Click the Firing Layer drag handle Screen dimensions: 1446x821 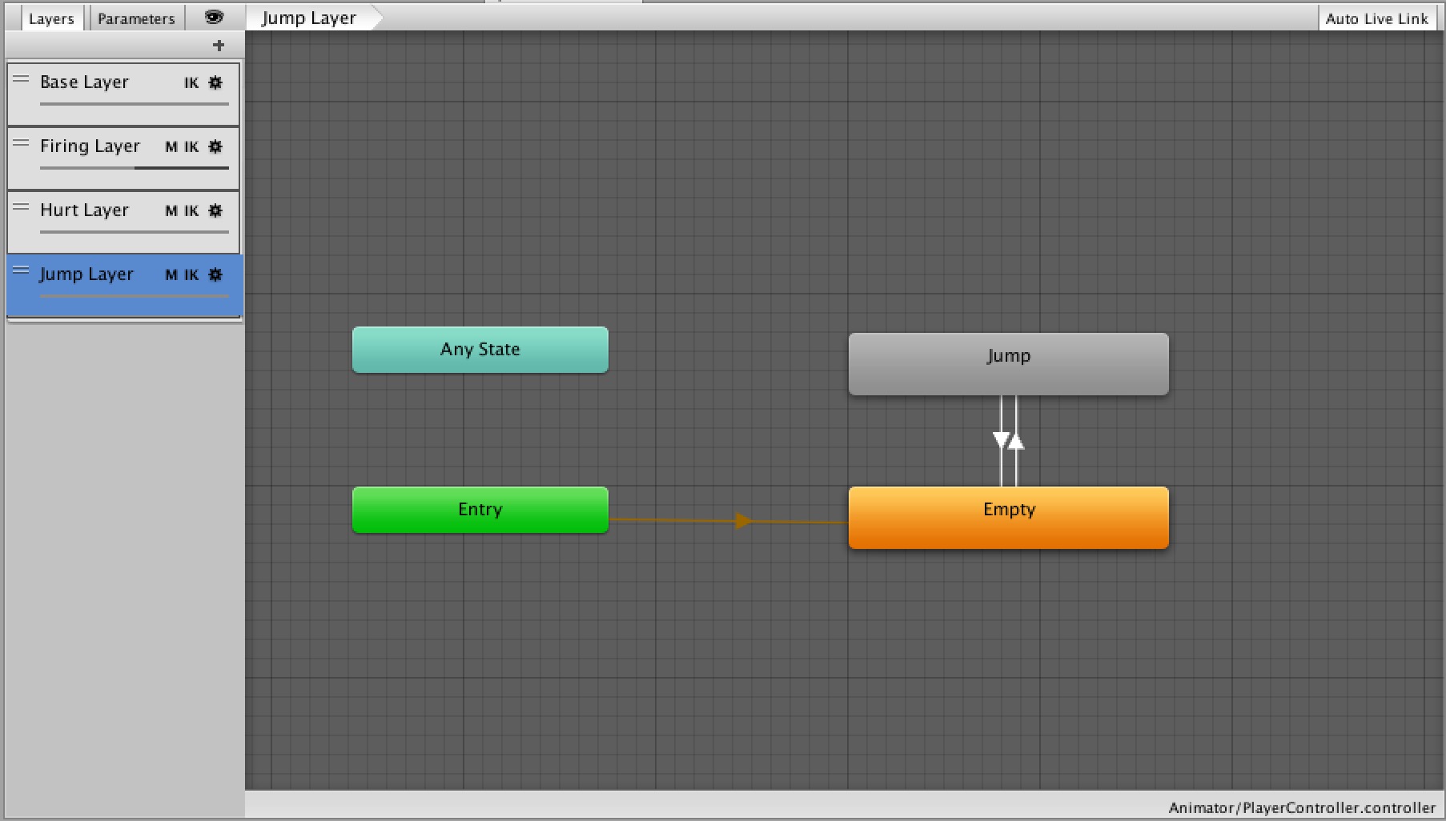[x=22, y=143]
